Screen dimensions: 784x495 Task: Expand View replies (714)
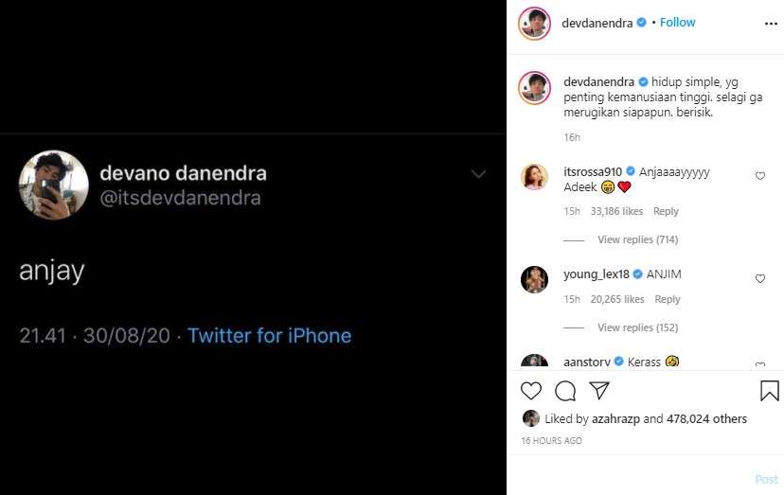pyautogui.click(x=637, y=239)
